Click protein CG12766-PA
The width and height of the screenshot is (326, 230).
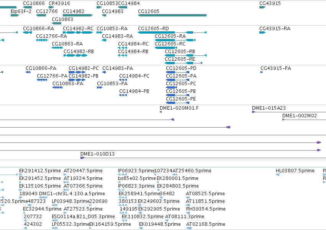click(x=52, y=76)
